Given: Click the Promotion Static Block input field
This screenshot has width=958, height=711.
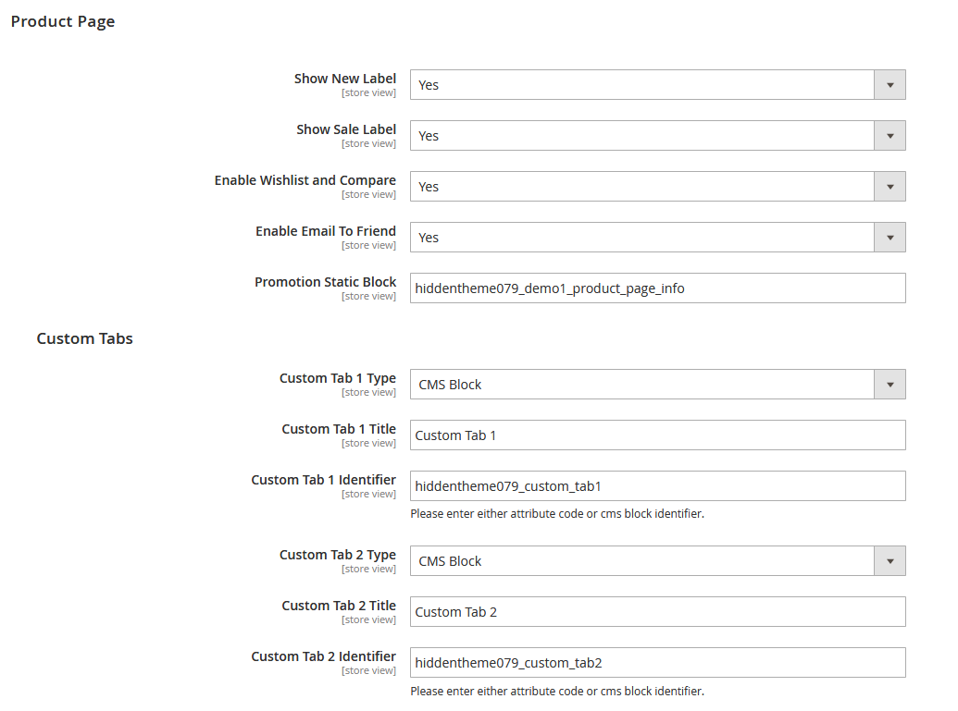Looking at the screenshot, I should click(x=657, y=288).
